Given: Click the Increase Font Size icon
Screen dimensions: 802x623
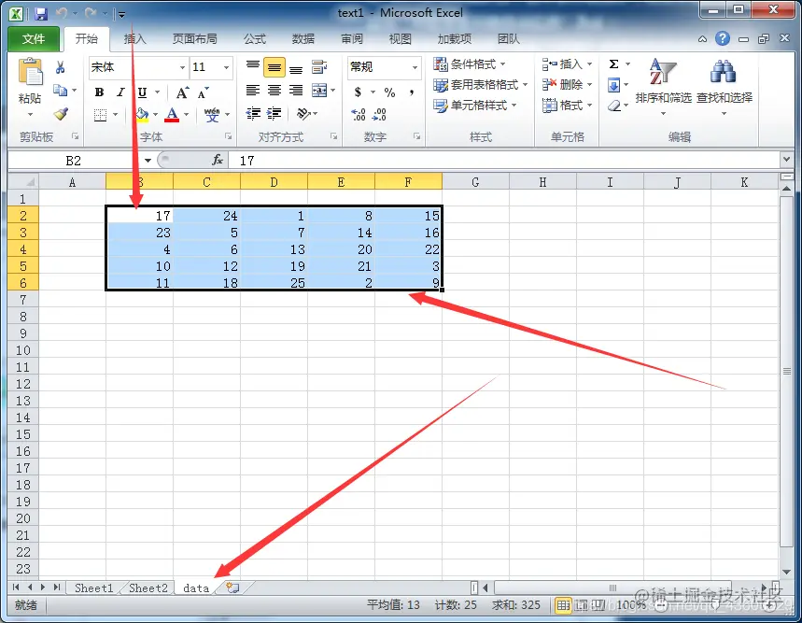Looking at the screenshot, I should 182,92.
